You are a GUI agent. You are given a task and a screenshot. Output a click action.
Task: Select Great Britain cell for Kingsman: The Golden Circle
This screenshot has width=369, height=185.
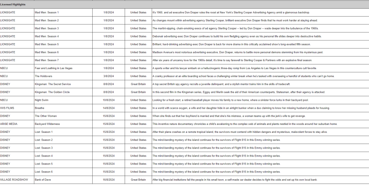138,92
